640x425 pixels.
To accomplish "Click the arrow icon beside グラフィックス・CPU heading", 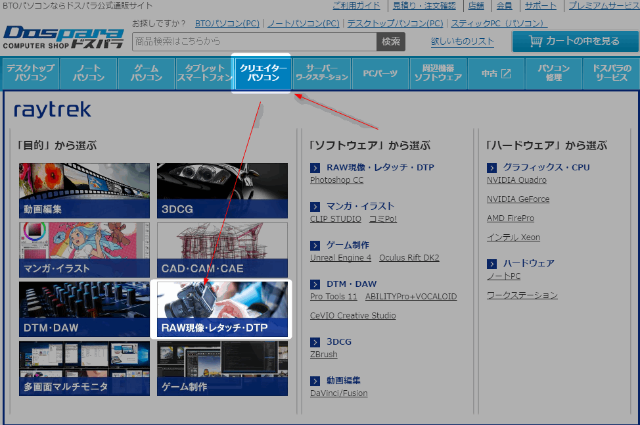I will [491, 168].
